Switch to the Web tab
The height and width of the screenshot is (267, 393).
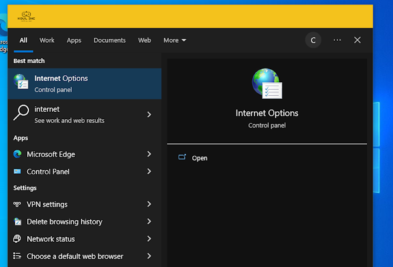coord(145,40)
